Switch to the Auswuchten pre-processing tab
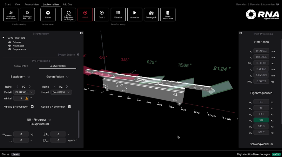Screen dimensions: 282x157 point(21,66)
